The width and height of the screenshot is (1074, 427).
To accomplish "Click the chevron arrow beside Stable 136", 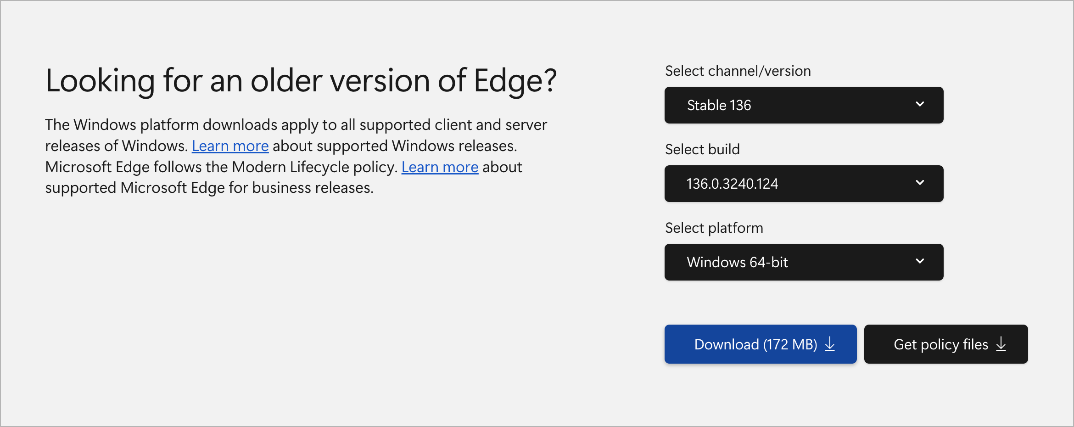I will [920, 104].
